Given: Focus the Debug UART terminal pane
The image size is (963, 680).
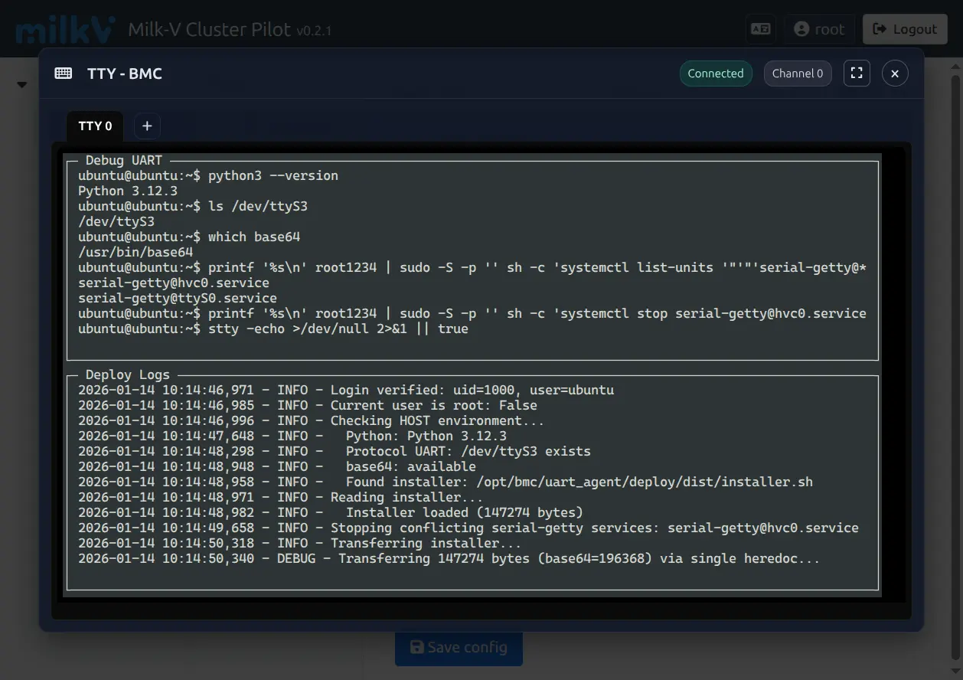Looking at the screenshot, I should [x=472, y=260].
